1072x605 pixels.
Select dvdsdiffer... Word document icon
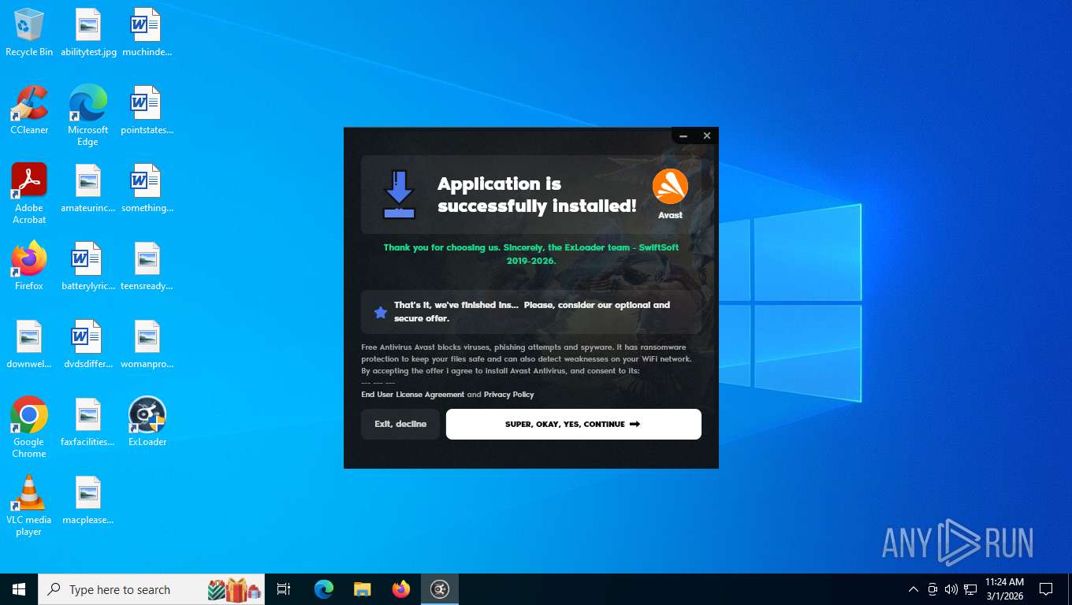click(88, 344)
